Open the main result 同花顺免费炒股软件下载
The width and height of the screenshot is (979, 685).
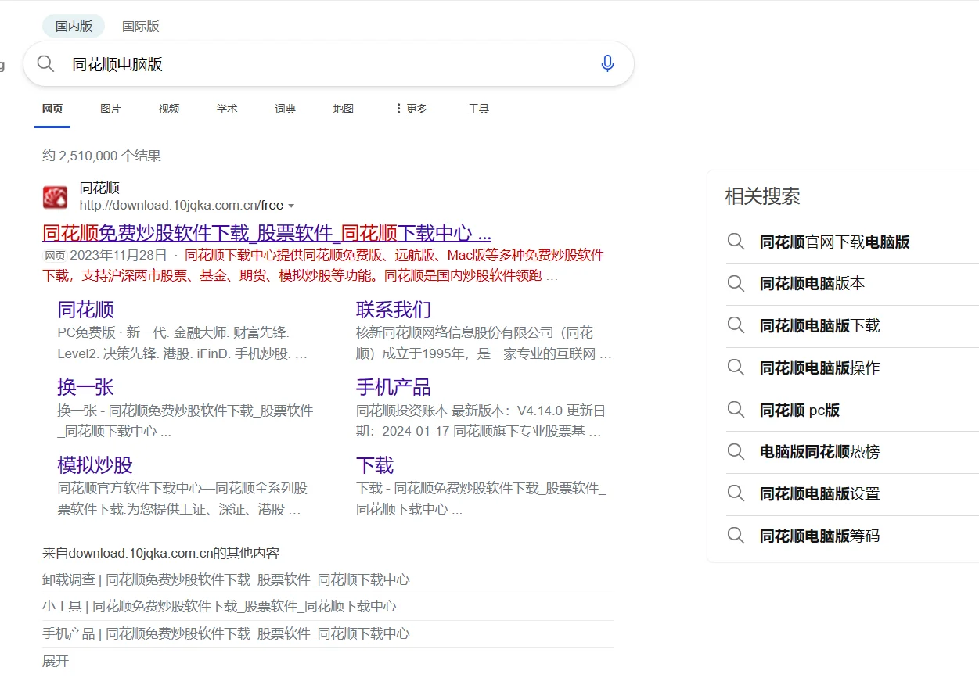(266, 233)
